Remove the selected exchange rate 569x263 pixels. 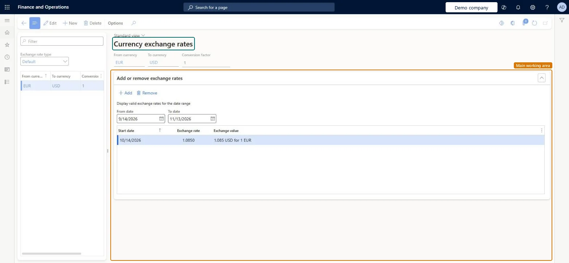tap(147, 93)
